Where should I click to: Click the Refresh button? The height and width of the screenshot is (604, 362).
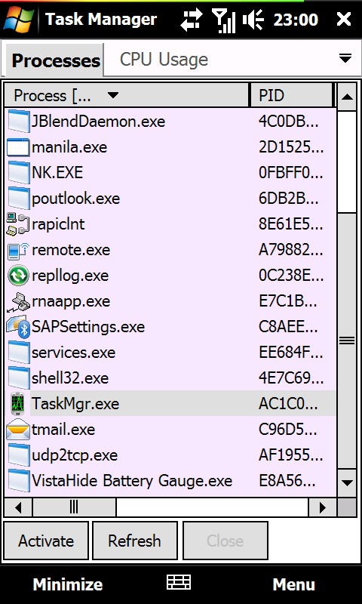[x=135, y=541]
